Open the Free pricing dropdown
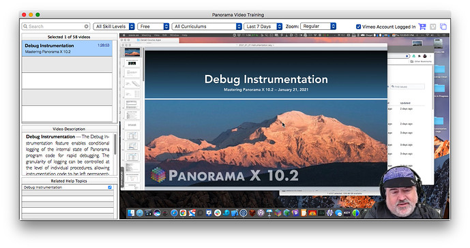Viewport: 470px width, 248px height. (x=153, y=27)
